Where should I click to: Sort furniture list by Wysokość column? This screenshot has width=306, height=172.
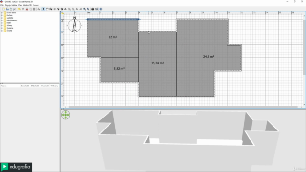[x=44, y=86]
